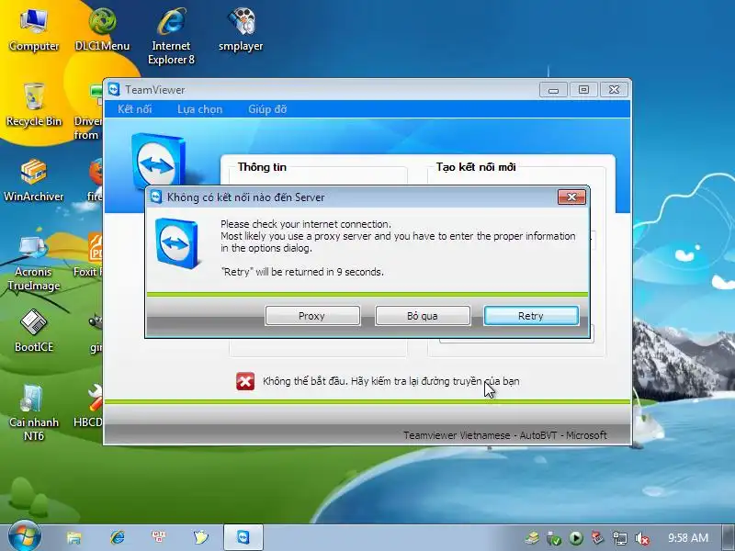
Task: Open Windows Explorer from the taskbar
Action: pyautogui.click(x=73, y=537)
